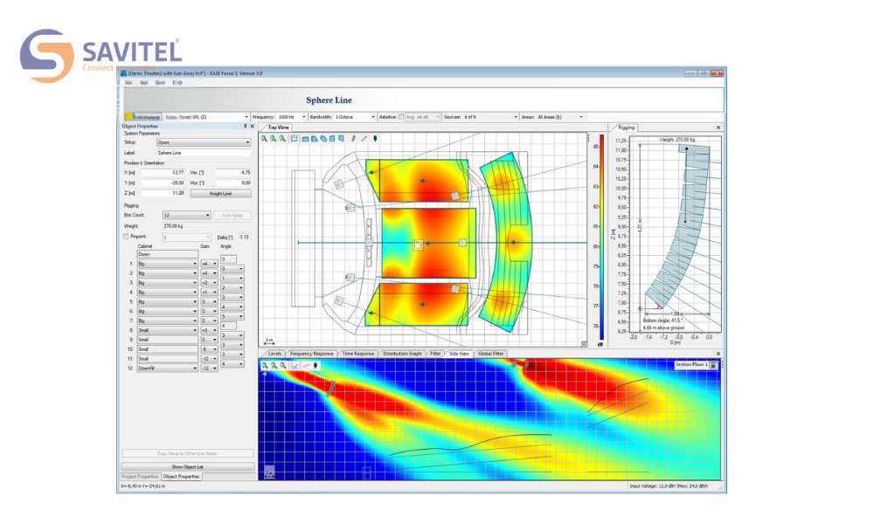Switch to the Levels tab
Viewport: 874px width, 524px height.
[x=274, y=354]
